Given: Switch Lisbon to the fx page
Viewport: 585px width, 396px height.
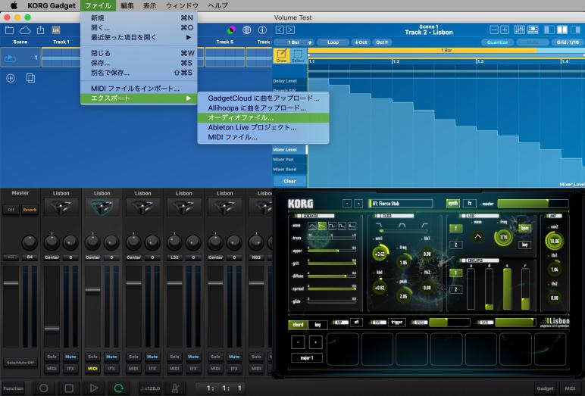Looking at the screenshot, I should (x=469, y=203).
